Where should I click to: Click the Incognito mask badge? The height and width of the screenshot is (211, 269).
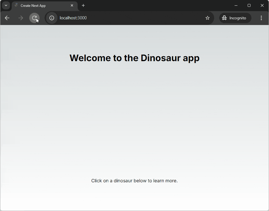tap(225, 18)
